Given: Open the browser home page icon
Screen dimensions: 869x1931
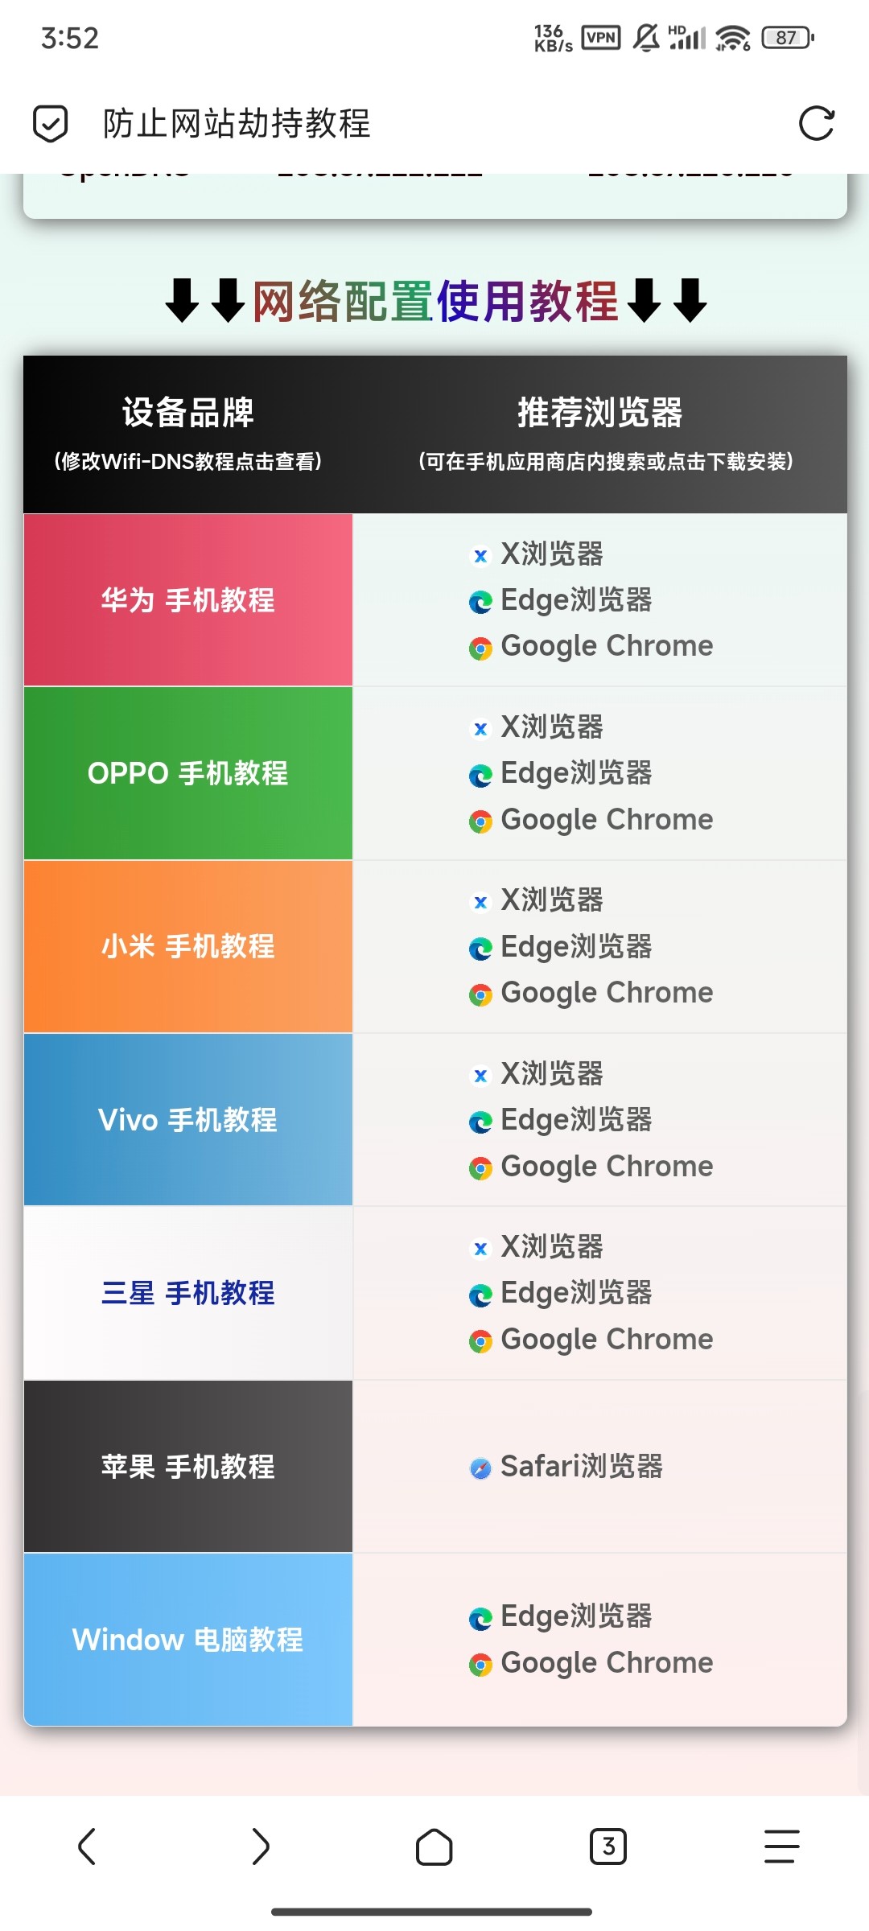Looking at the screenshot, I should pyautogui.click(x=434, y=1846).
